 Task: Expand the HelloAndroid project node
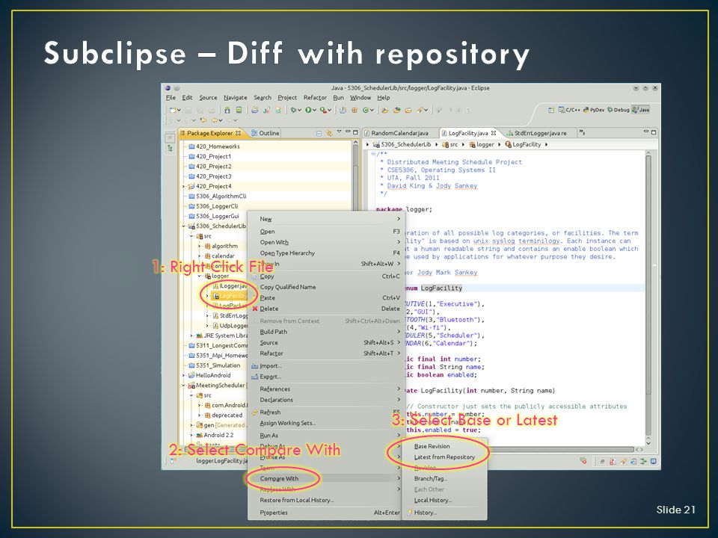tap(184, 376)
